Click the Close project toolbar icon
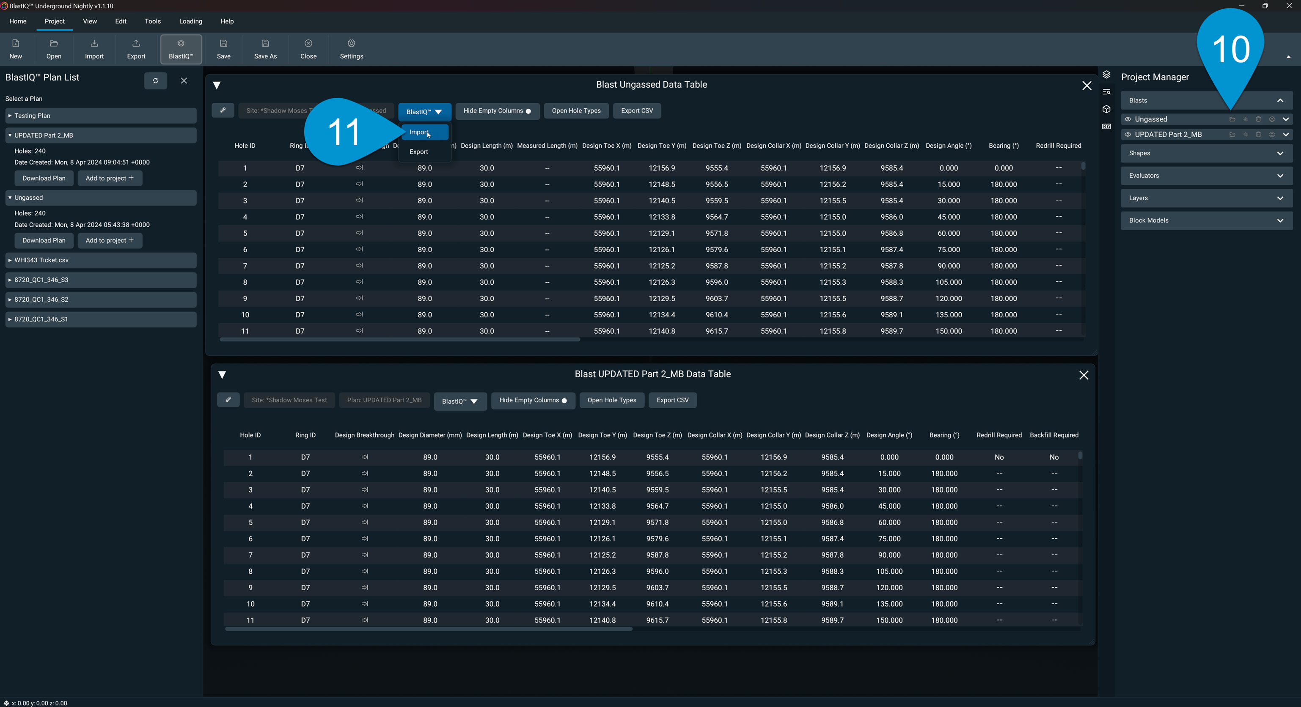This screenshot has width=1301, height=707. click(308, 49)
